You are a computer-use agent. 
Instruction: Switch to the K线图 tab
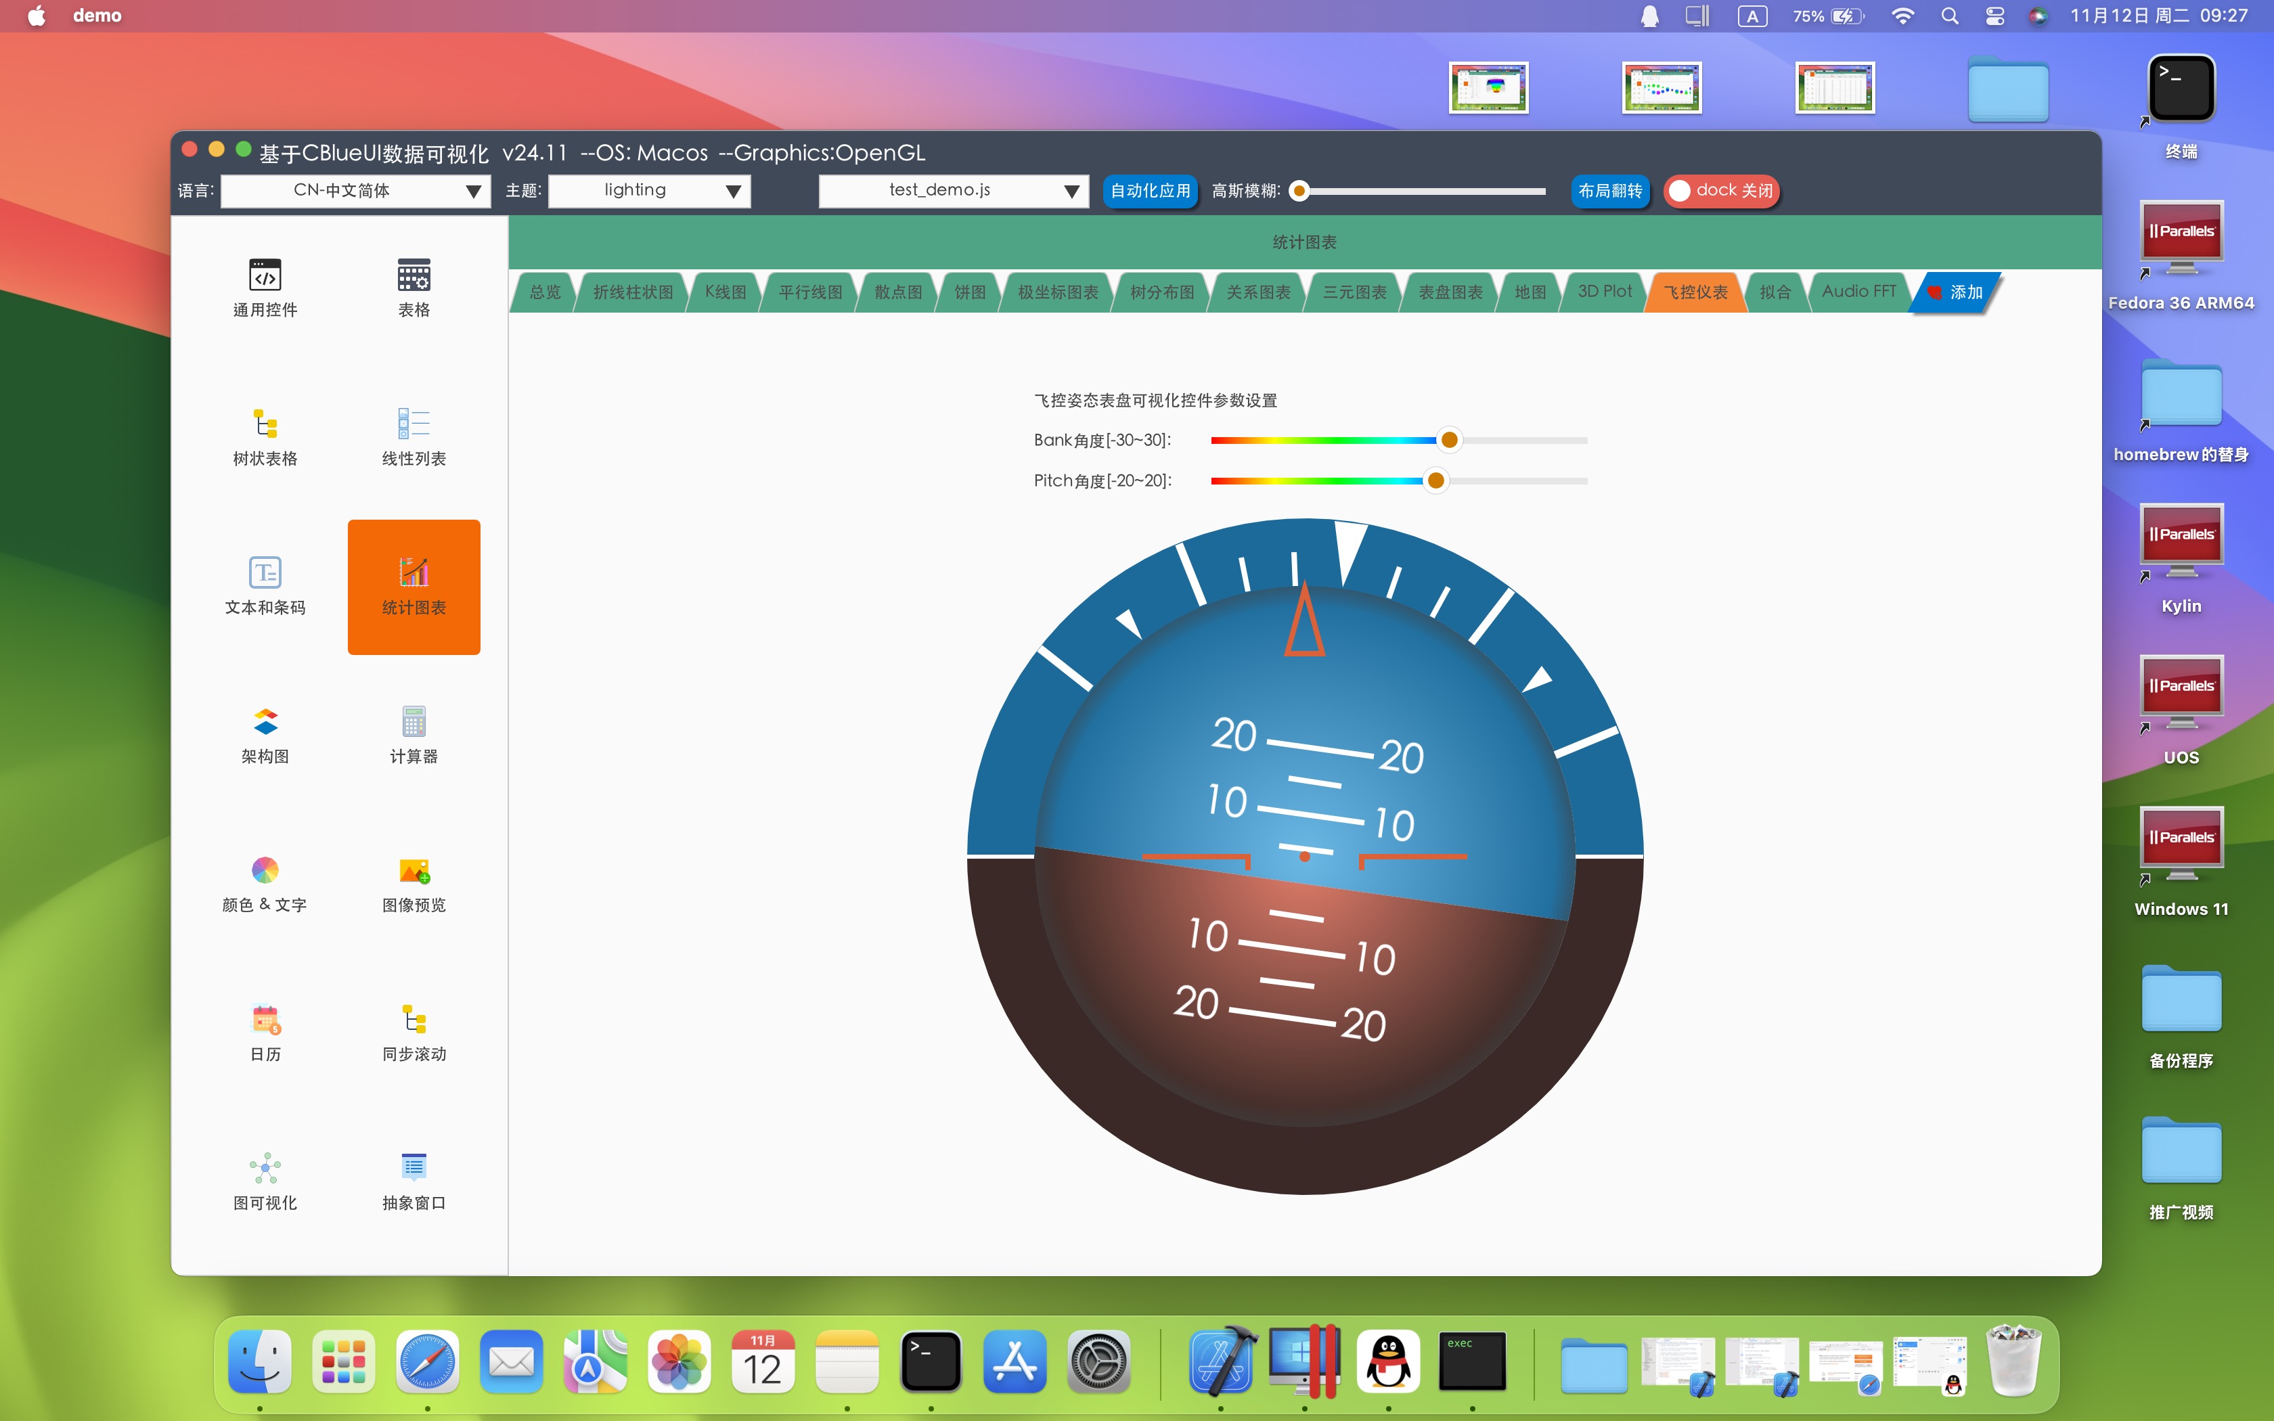(726, 292)
